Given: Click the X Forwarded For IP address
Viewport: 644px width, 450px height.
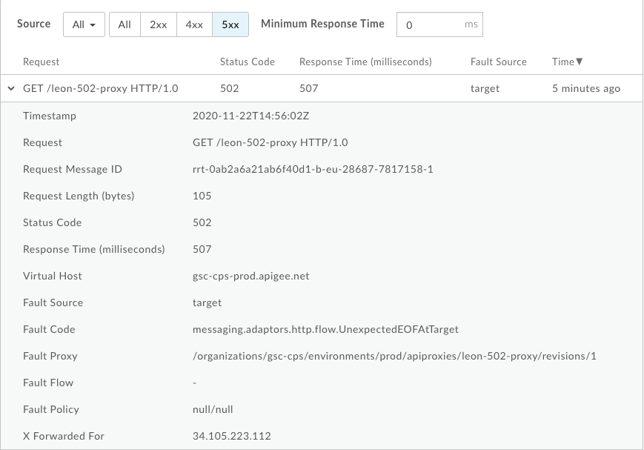Looking at the screenshot, I should [231, 436].
